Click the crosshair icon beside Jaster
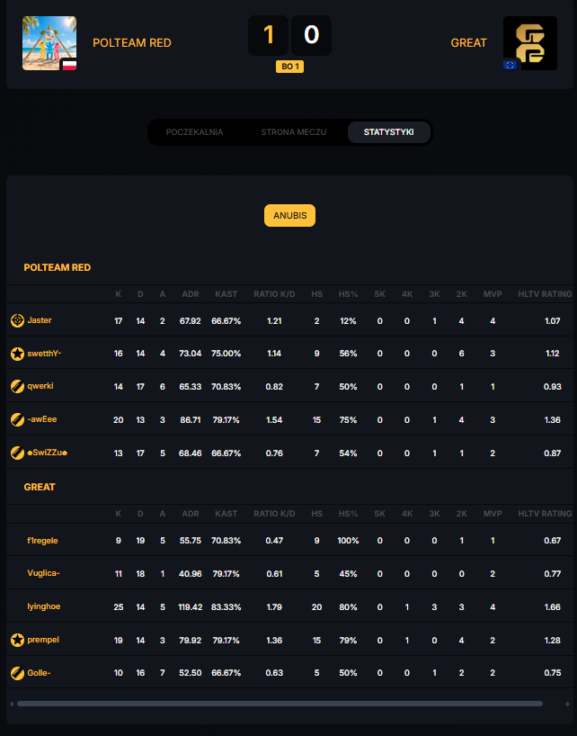Screen dimensions: 577x736 [x=17, y=320]
